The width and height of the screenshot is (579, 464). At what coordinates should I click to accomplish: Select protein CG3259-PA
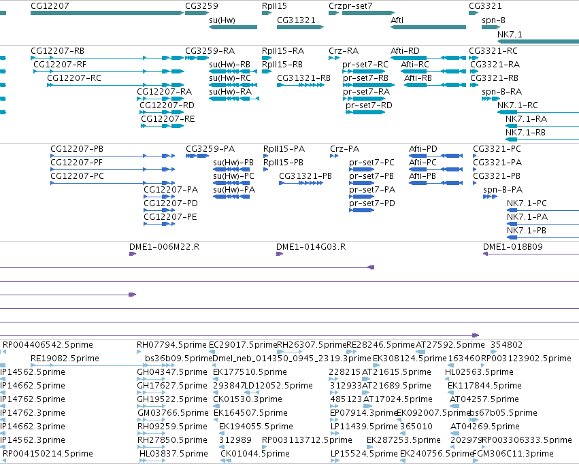click(x=210, y=149)
